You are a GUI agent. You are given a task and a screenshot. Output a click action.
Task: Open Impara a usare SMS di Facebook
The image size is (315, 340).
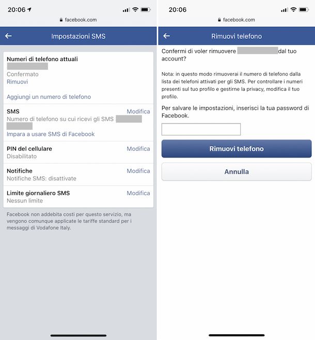pyautogui.click(x=51, y=134)
